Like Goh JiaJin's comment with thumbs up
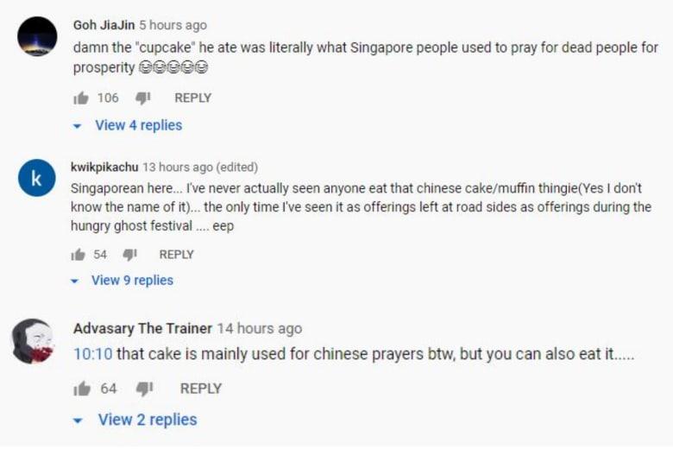Viewport: 673px width, 449px height. coord(81,98)
